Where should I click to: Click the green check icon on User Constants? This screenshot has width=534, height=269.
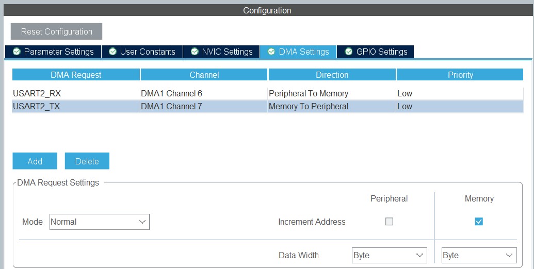(112, 52)
